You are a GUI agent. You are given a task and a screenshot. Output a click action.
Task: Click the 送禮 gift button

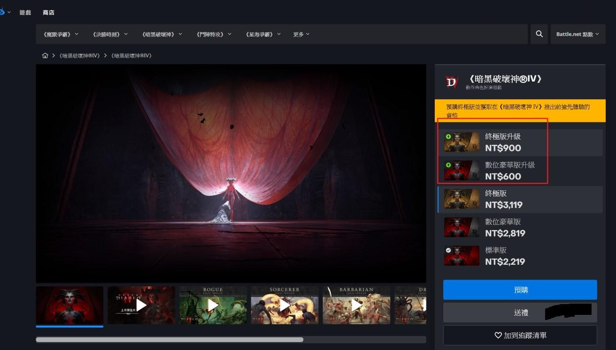[520, 313]
